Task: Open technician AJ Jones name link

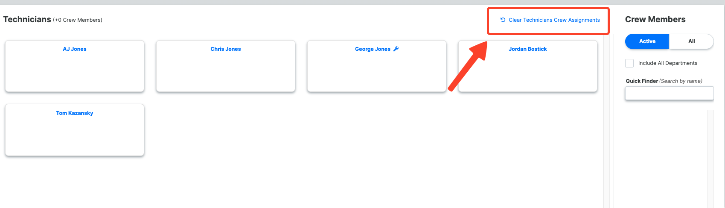Action: (x=75, y=49)
